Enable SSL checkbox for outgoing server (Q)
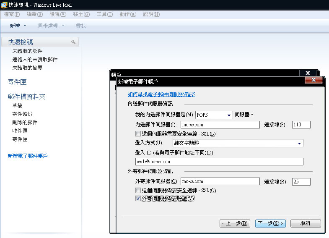Screen dimensions: 329x238 pyautogui.click(x=138, y=190)
